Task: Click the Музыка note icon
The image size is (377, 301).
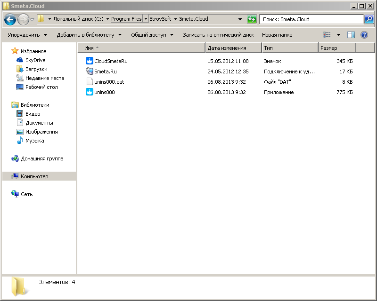Action: point(20,141)
